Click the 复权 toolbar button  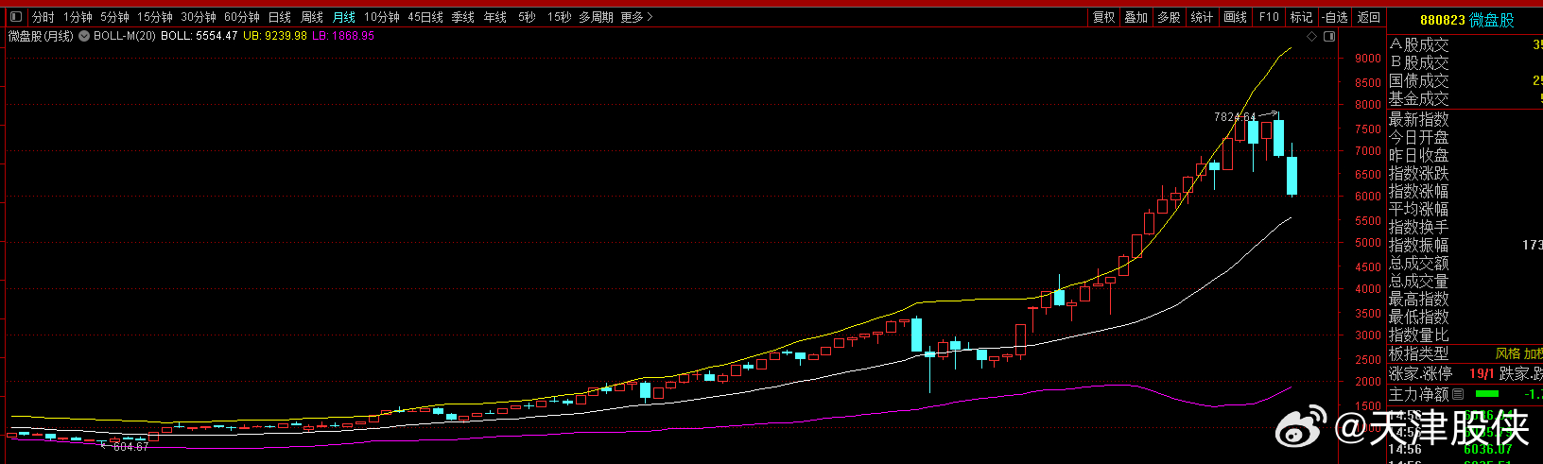(x=1103, y=17)
